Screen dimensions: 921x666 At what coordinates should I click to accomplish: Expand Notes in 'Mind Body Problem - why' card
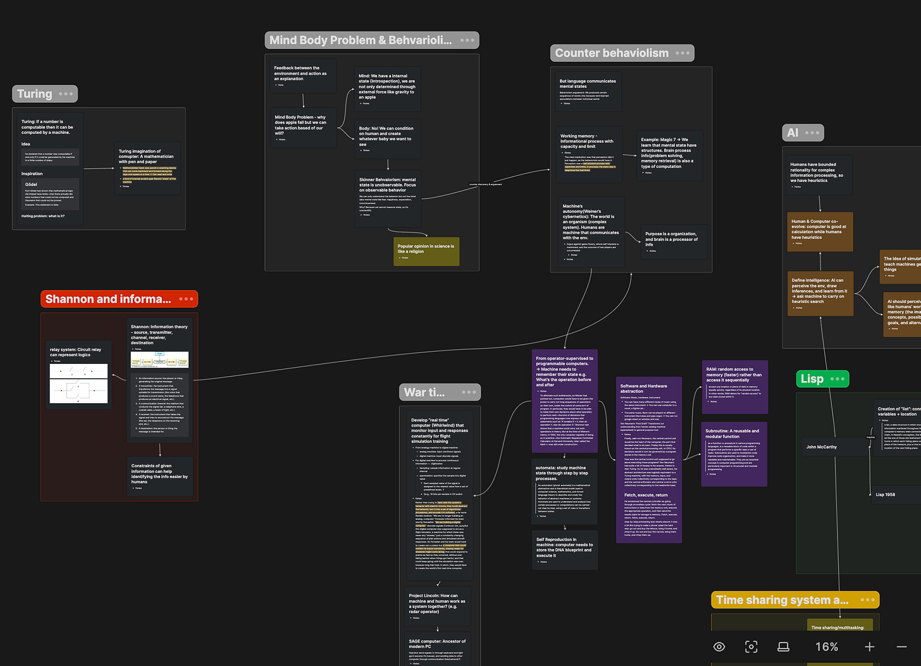281,140
